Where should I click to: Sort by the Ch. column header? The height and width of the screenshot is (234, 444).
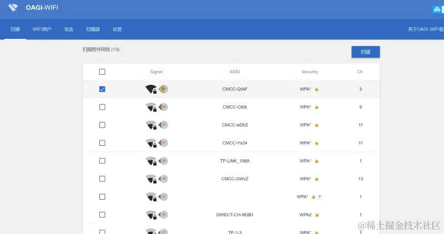(x=360, y=72)
